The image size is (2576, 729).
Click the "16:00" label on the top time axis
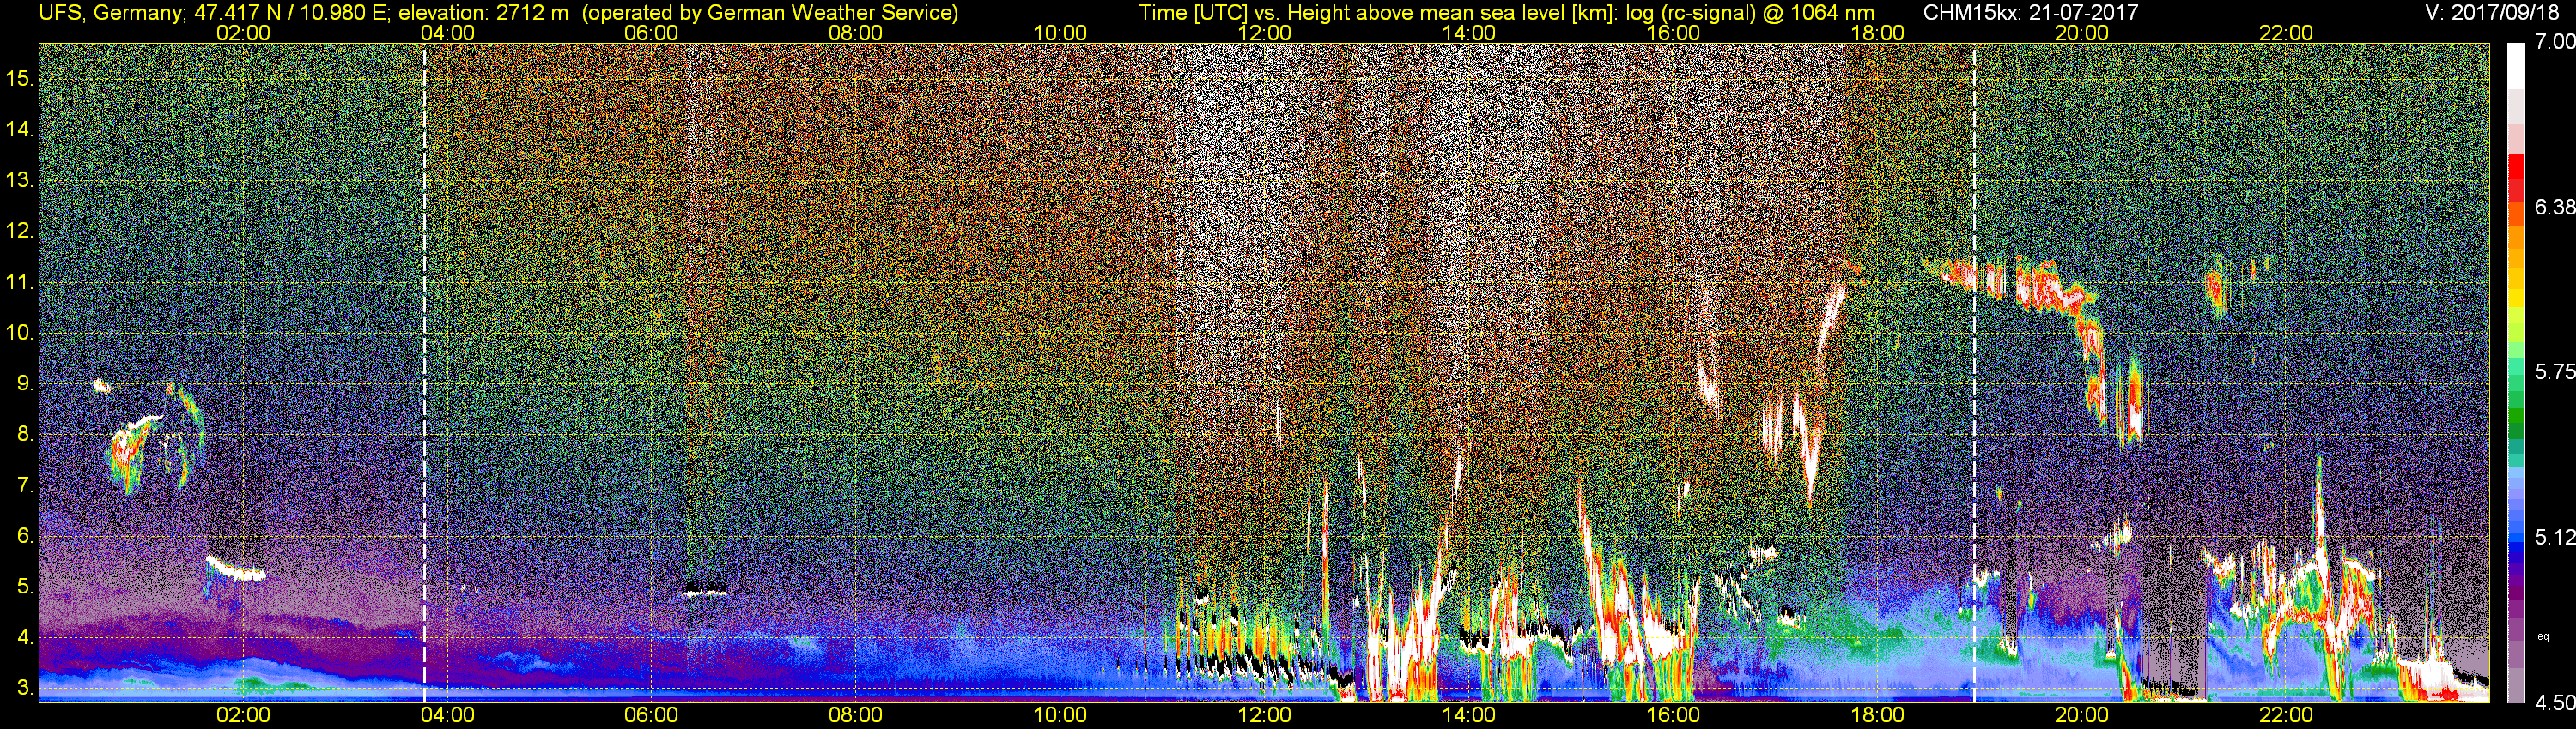tap(1673, 33)
